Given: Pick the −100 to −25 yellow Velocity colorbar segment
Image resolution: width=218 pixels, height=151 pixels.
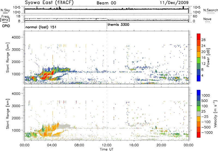Looking at the screenshot, I should [x=199, y=119].
